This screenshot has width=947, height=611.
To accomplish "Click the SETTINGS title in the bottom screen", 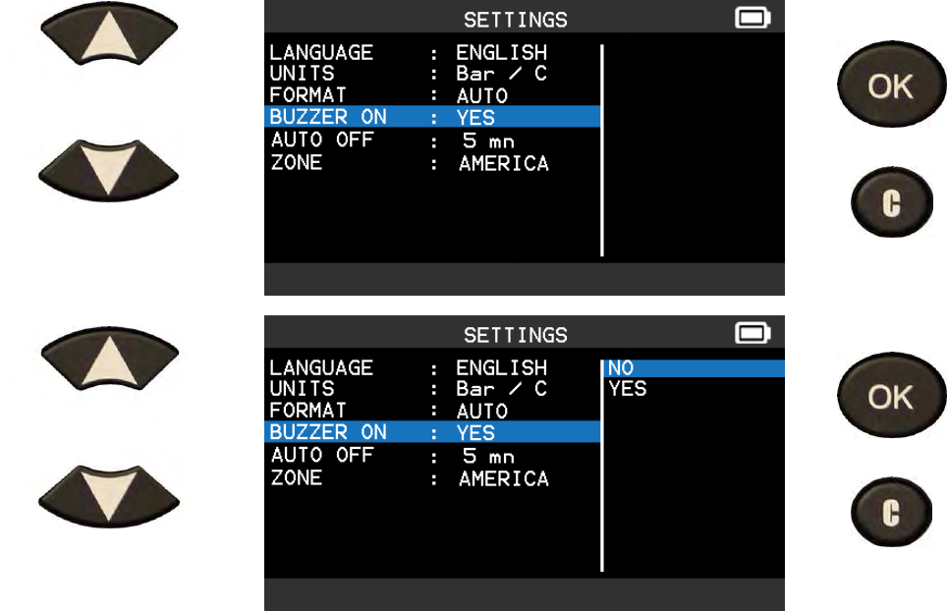I will [x=515, y=335].
